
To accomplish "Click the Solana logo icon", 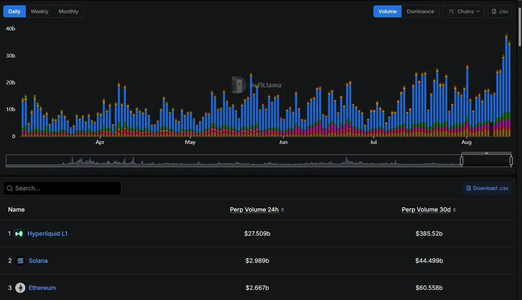I will pyautogui.click(x=20, y=261).
